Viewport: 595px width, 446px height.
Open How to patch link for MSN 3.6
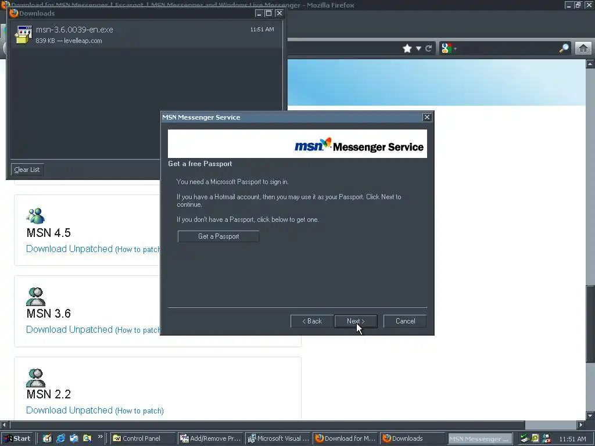tap(138, 330)
